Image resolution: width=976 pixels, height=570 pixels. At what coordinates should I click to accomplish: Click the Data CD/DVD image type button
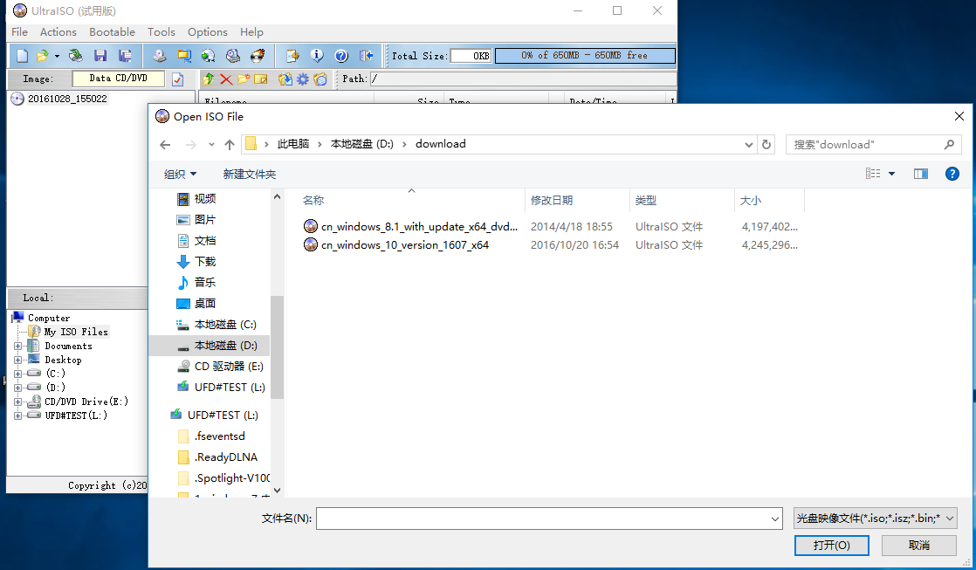[x=118, y=79]
